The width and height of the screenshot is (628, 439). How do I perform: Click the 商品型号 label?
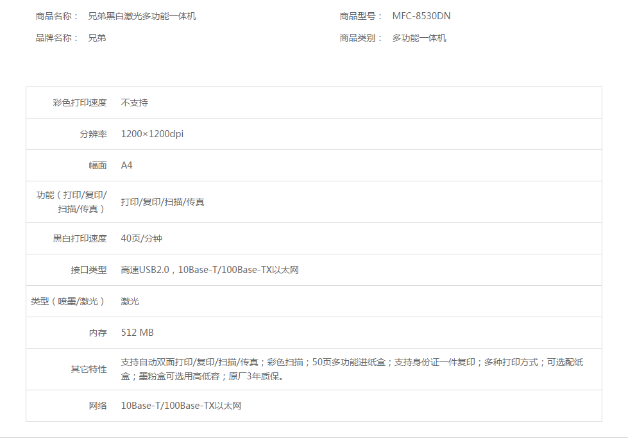point(361,16)
